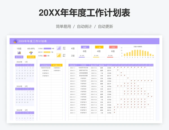This screenshot has width=169, height=130.
Task: Click the 计划名称 column header
Action: tap(83, 65)
